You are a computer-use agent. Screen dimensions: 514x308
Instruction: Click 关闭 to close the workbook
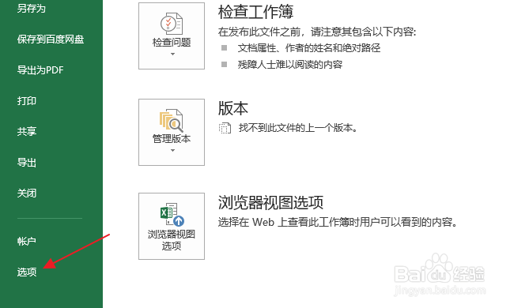pyautogui.click(x=27, y=193)
